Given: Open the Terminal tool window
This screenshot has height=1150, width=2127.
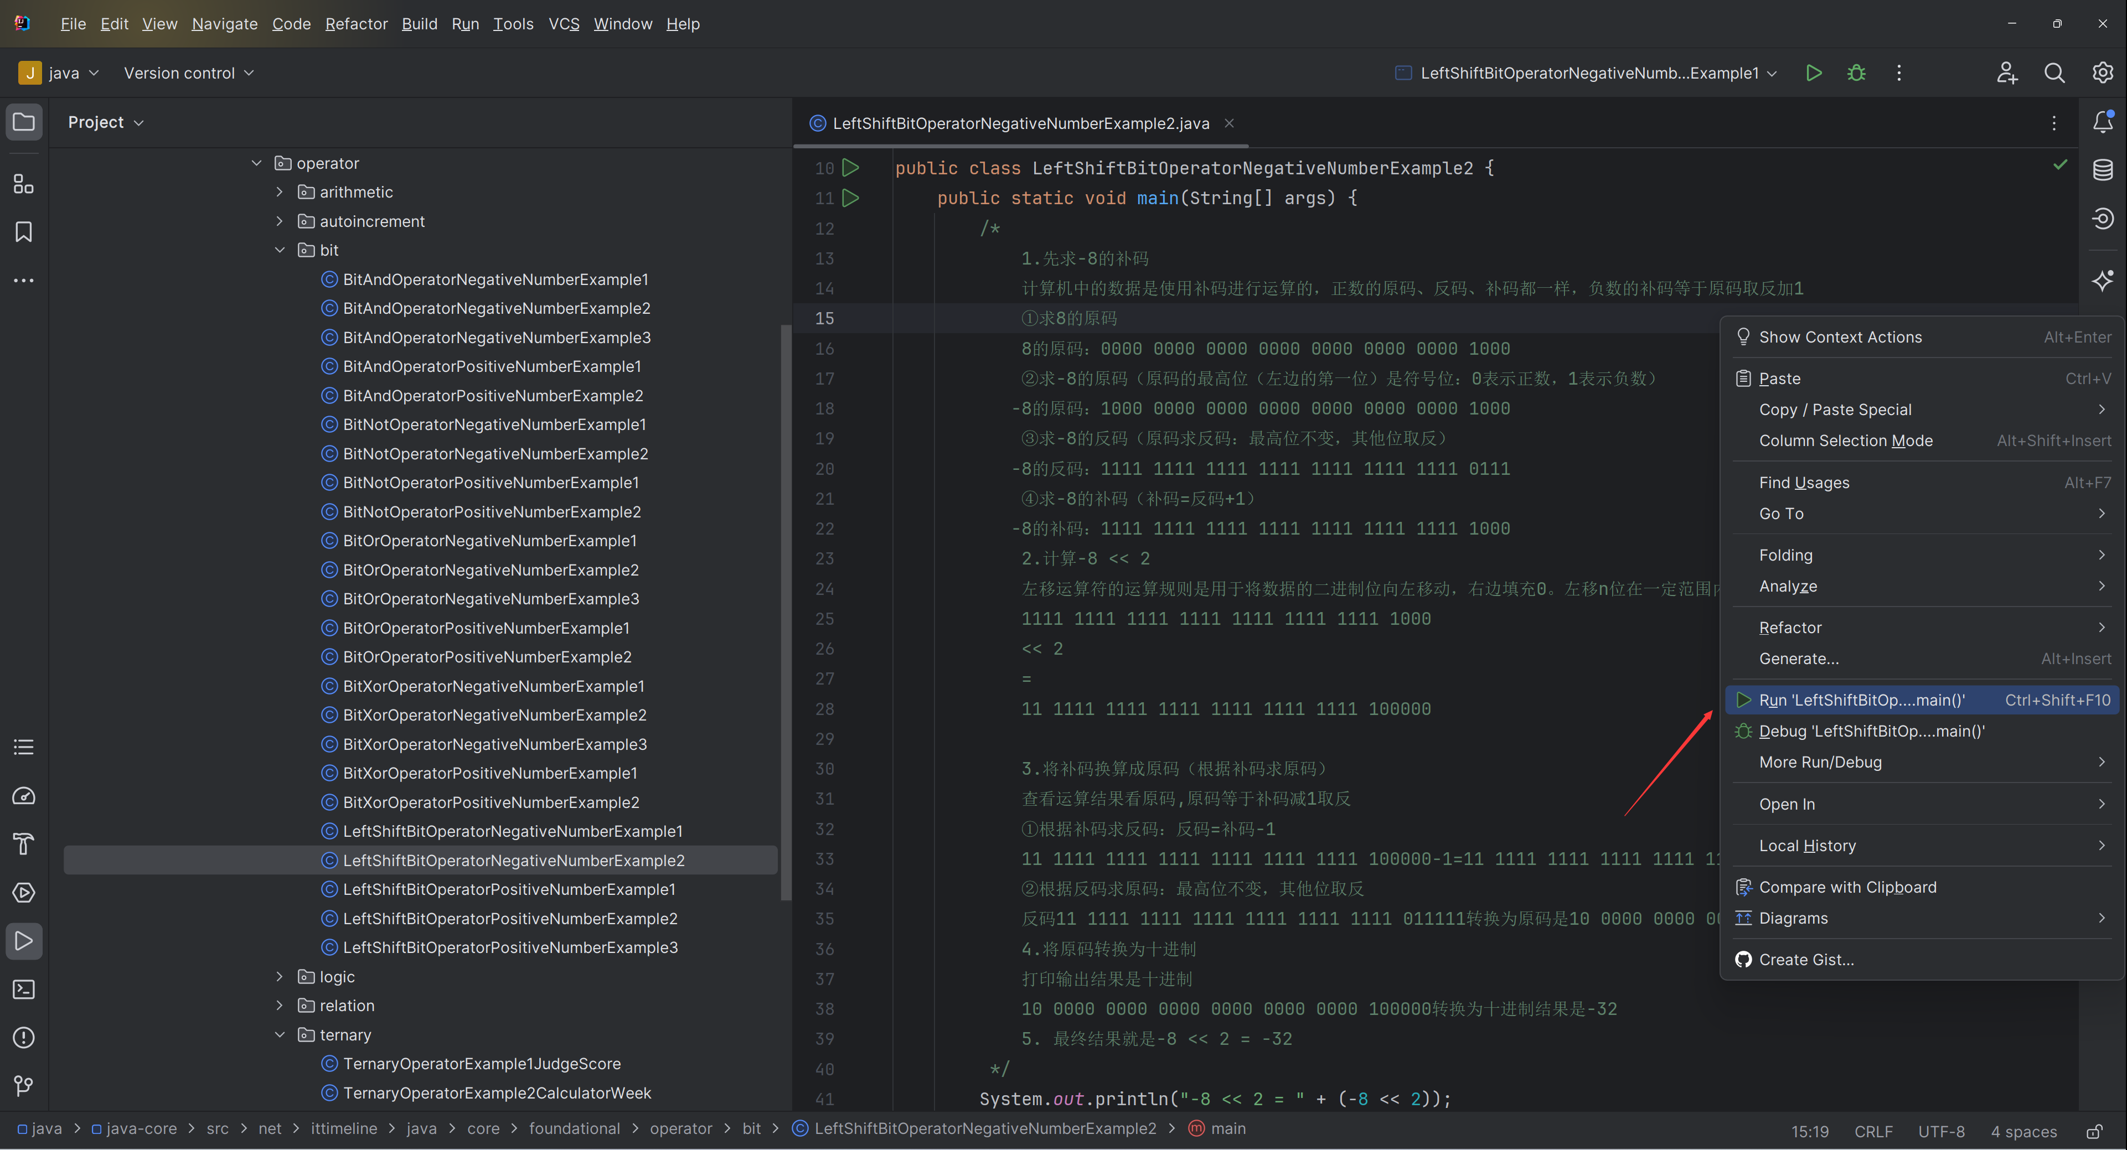Looking at the screenshot, I should point(24,989).
